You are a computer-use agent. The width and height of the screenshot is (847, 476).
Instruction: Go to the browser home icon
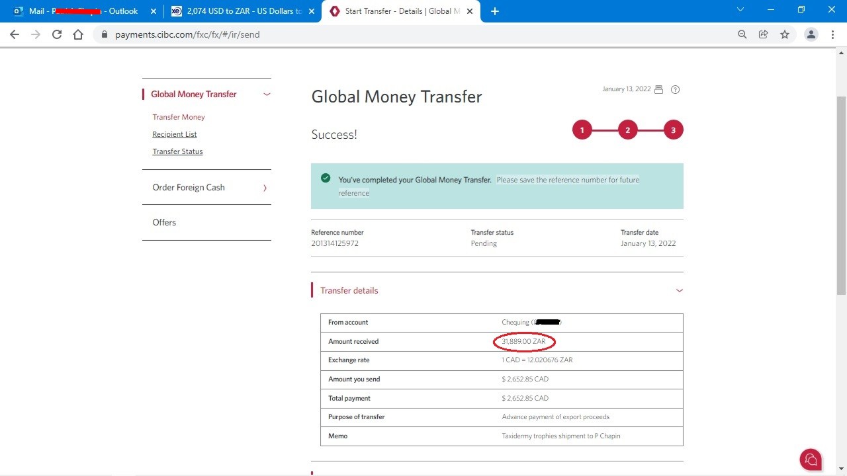[x=78, y=34]
